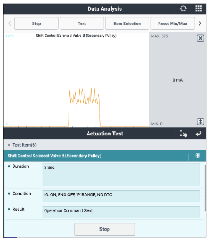Screen dimensions: 210x241
Task: Click the actuation test vertical scrollbar
Action: click(205, 188)
